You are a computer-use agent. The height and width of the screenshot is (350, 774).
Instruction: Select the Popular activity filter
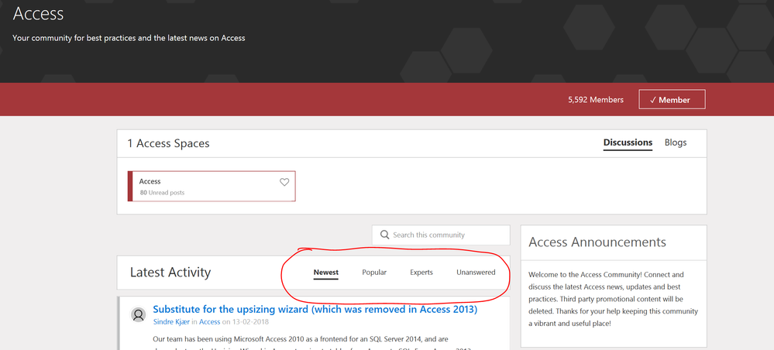pos(374,273)
